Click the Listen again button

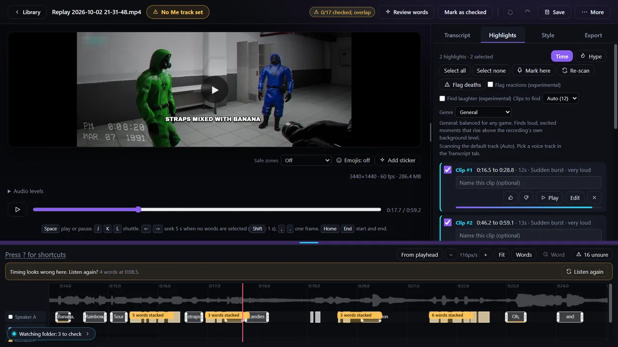coord(585,271)
